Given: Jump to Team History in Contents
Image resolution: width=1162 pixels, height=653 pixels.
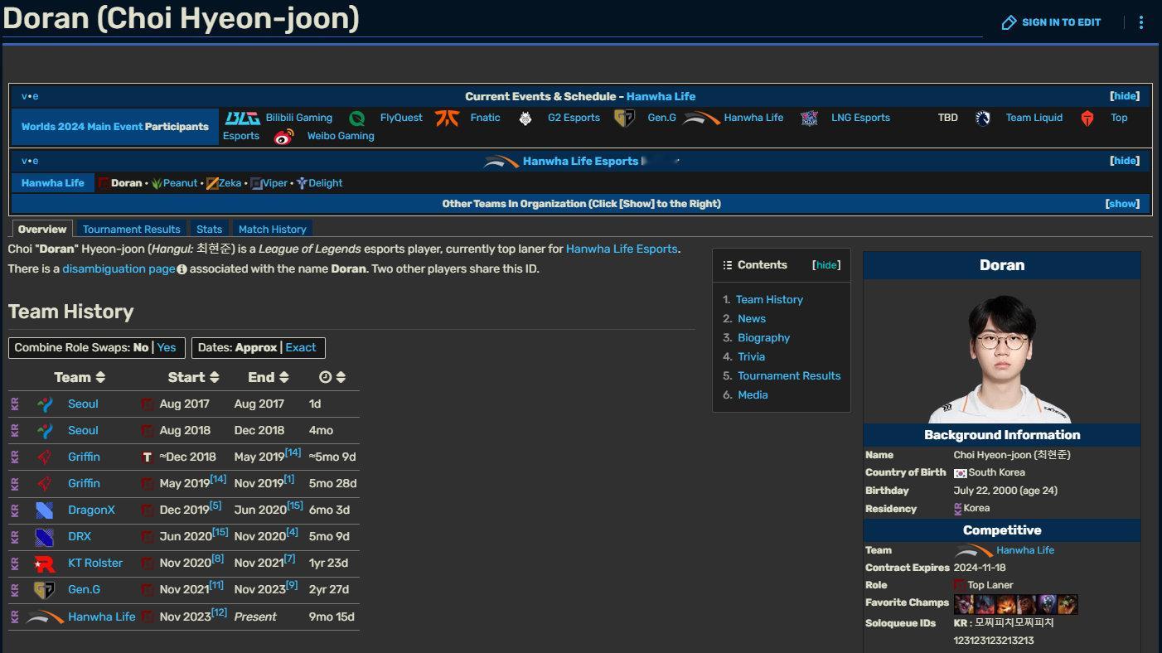Looking at the screenshot, I should coord(769,300).
